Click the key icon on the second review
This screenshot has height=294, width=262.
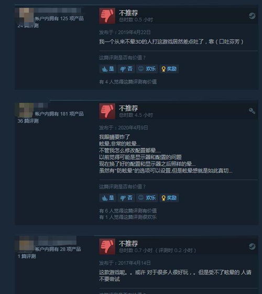tap(252, 111)
